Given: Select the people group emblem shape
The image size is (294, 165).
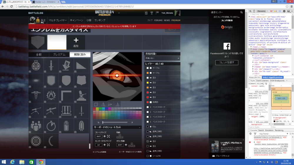Looking at the screenshot, I should [36, 126].
